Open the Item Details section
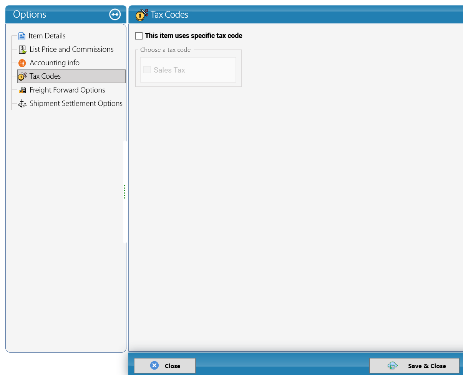The height and width of the screenshot is (375, 463). coord(47,36)
